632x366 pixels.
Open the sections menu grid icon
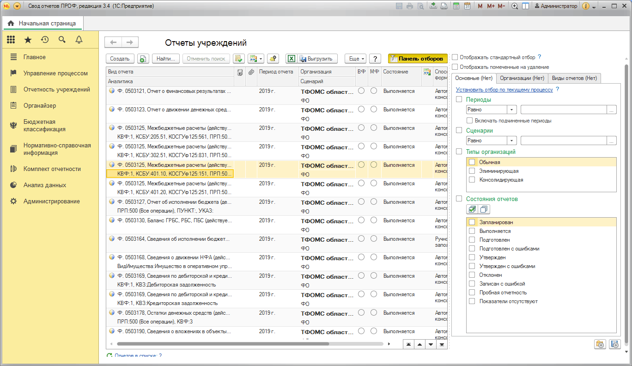pyautogui.click(x=11, y=40)
